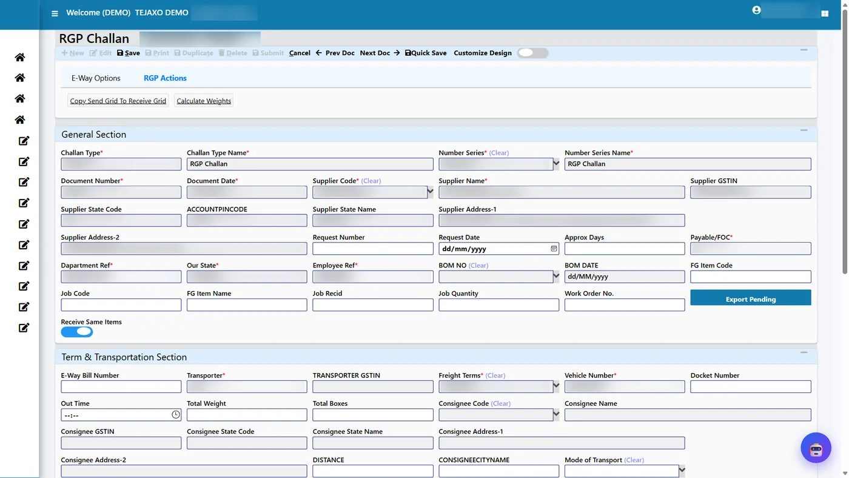The width and height of the screenshot is (849, 478).
Task: Select the RGP Actions tab
Action: click(x=165, y=78)
